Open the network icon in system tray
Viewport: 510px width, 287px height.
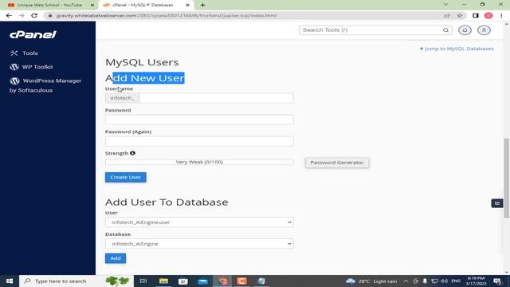(434, 281)
